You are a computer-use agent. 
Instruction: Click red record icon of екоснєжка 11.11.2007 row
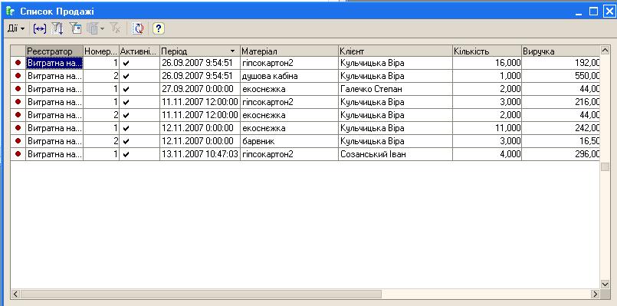click(18, 115)
